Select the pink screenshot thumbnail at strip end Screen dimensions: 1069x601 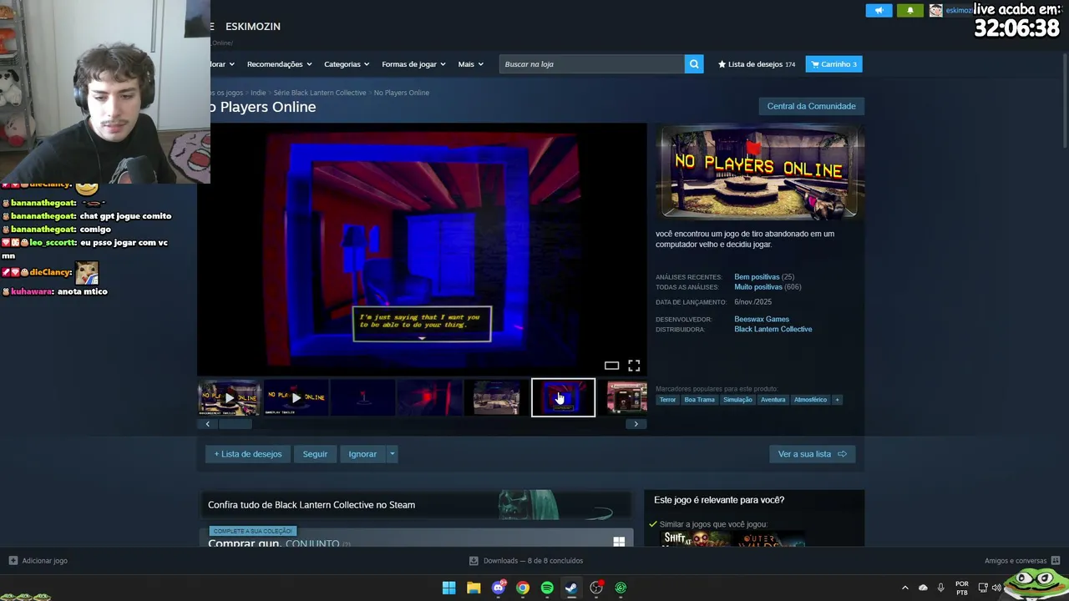627,398
